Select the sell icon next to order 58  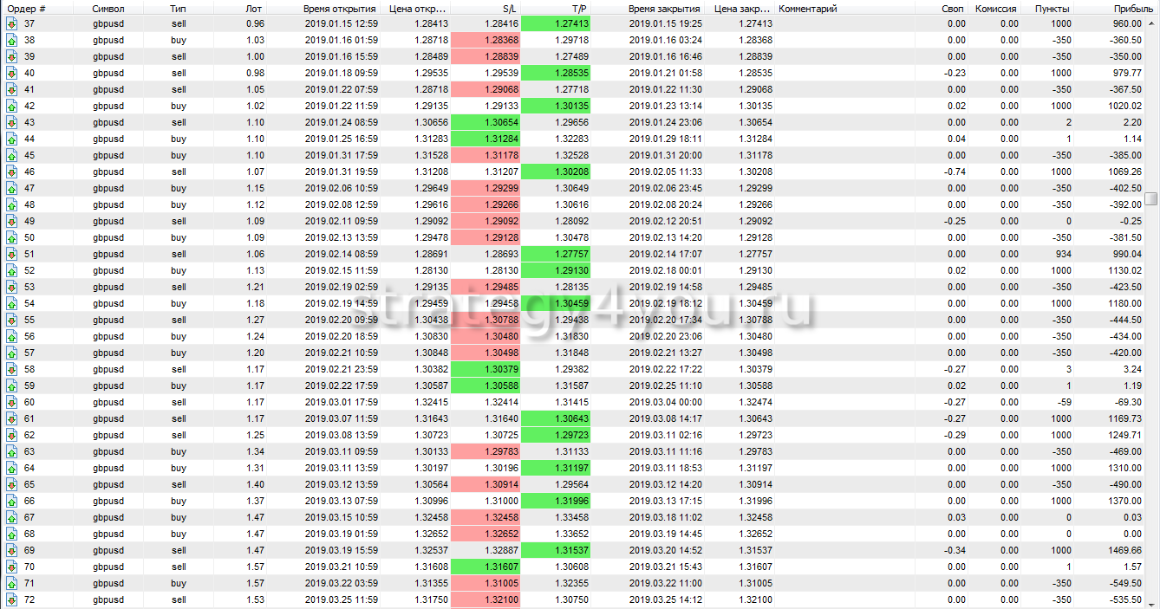coord(11,370)
